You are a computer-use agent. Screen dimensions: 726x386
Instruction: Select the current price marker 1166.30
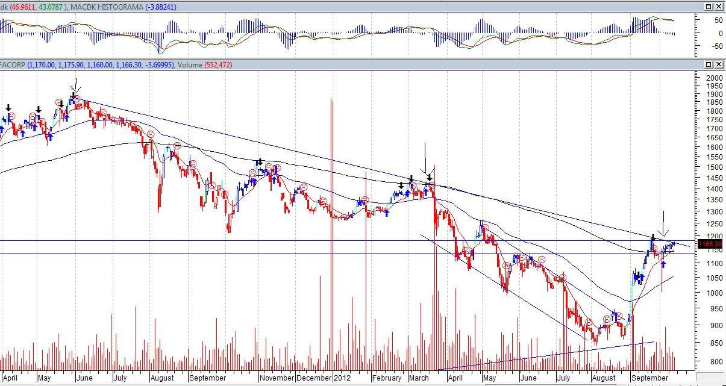tap(710, 244)
